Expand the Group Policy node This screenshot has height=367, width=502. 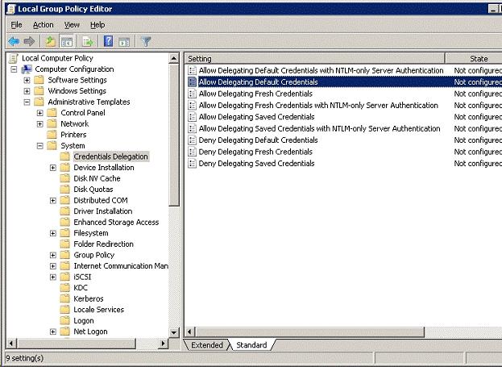point(53,255)
